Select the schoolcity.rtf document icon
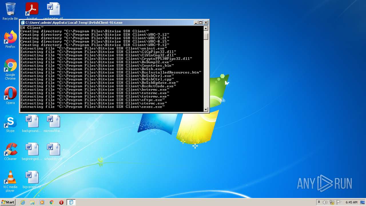 pos(53,151)
